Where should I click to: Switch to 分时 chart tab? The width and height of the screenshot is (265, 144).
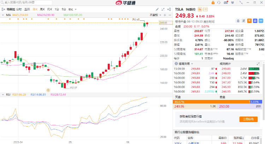19,9
